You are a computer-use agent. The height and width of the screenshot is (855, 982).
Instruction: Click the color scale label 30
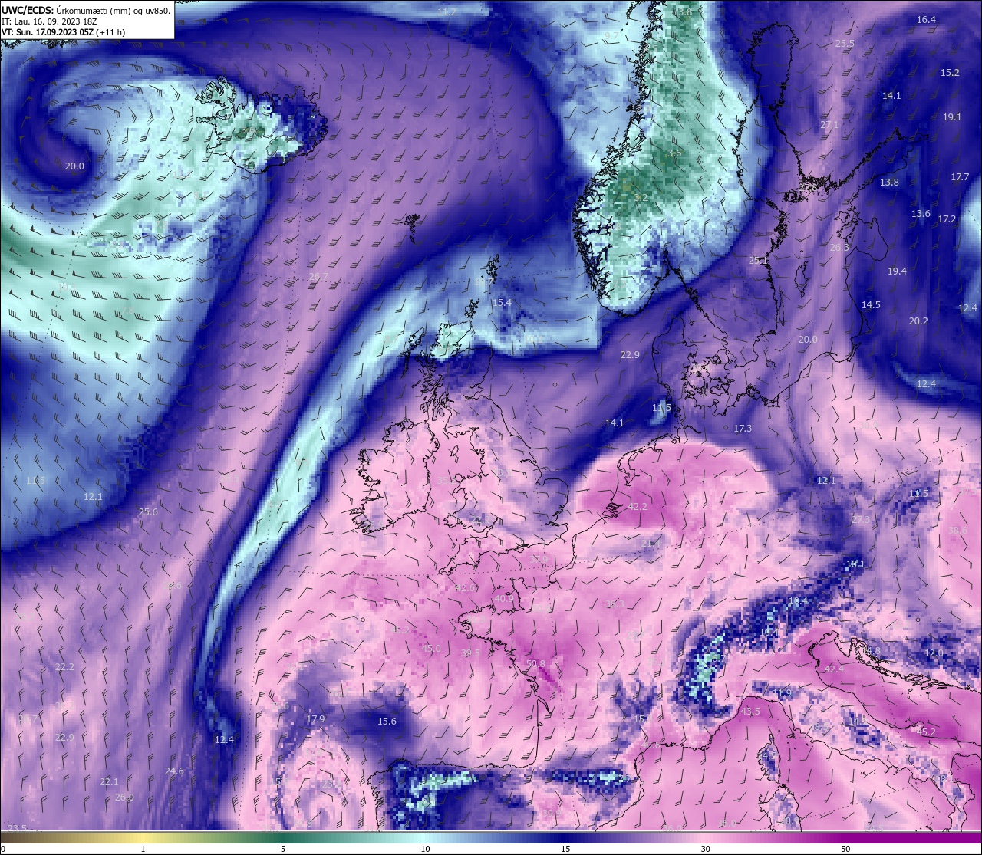tap(705, 850)
